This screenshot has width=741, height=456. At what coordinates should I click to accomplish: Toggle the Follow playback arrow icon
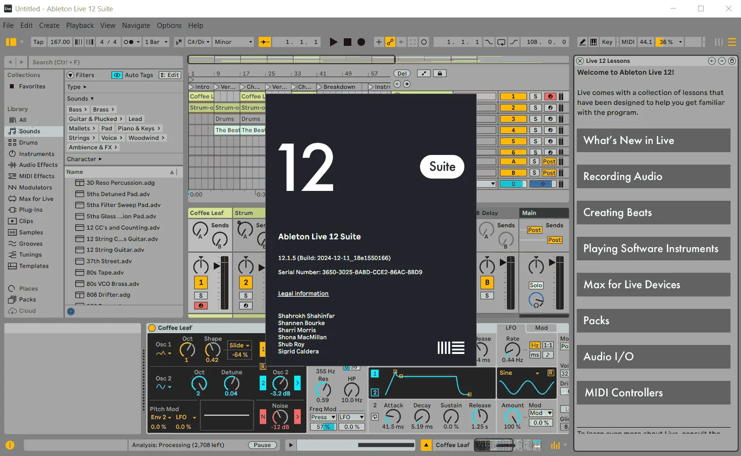pyautogui.click(x=265, y=42)
